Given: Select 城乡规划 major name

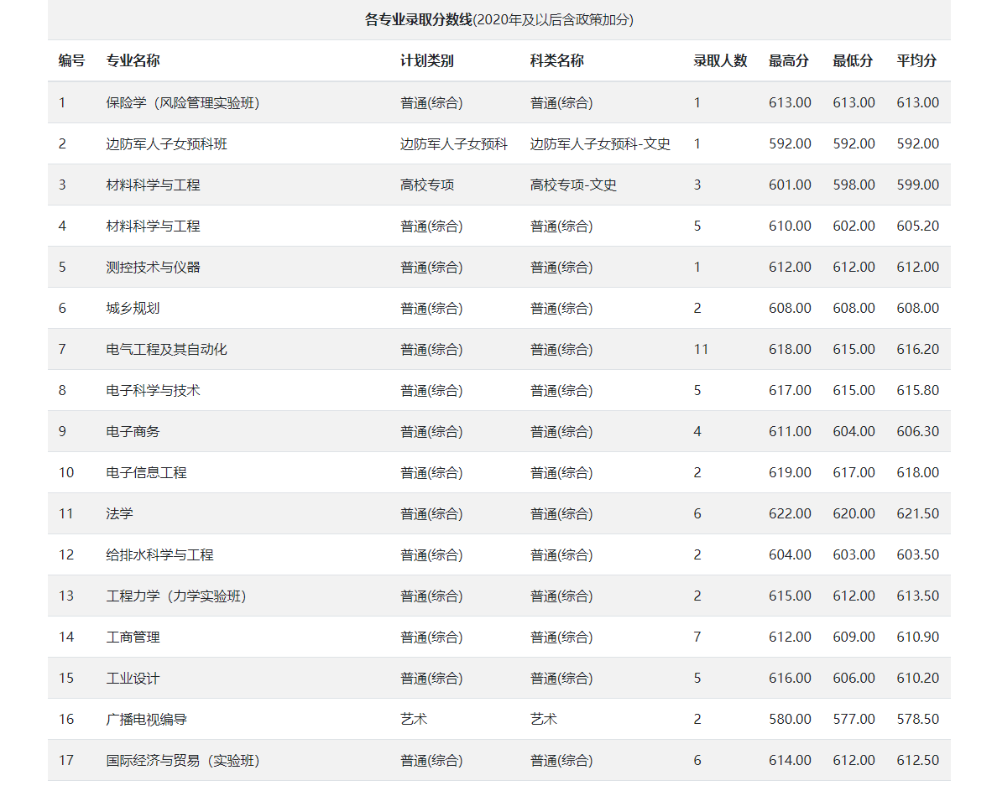Looking at the screenshot, I should (x=133, y=308).
